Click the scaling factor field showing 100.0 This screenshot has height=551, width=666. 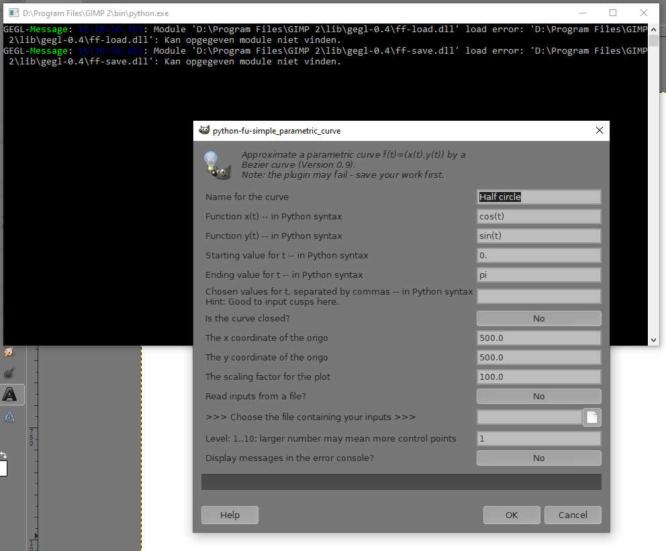pos(538,377)
